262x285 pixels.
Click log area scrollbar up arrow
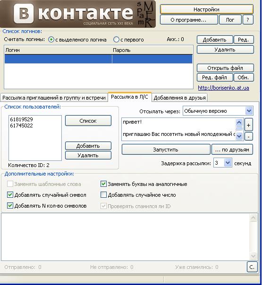coord(254,218)
